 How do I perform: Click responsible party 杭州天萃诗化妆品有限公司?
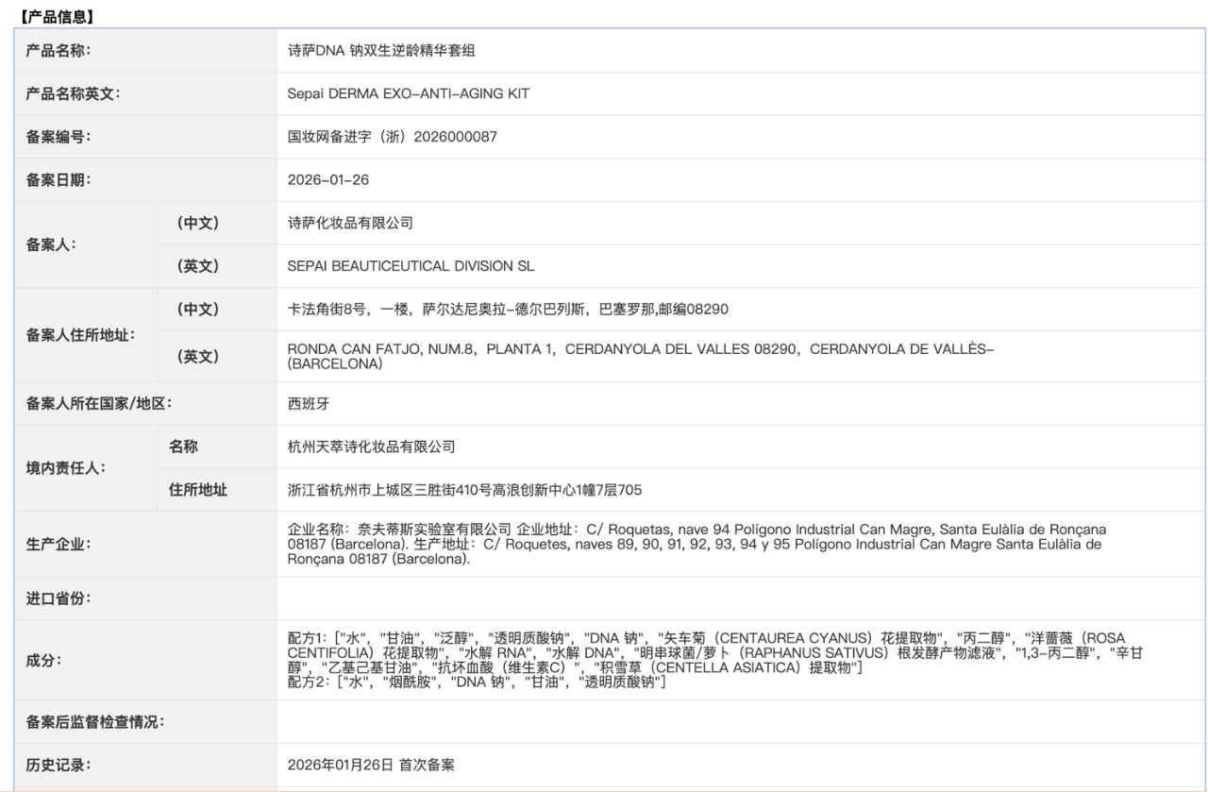pos(371,447)
